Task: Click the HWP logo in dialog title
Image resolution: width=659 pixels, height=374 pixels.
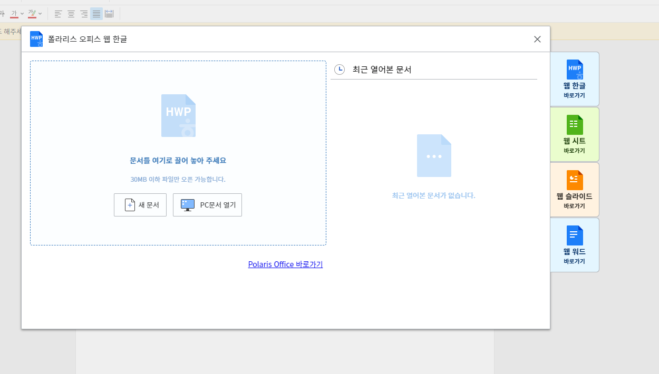Action: point(36,39)
